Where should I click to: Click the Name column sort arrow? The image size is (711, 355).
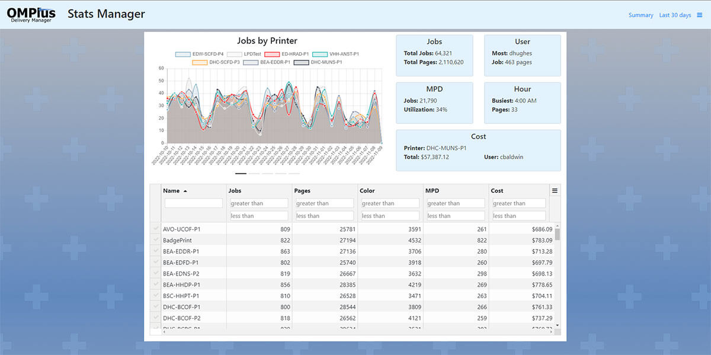tap(185, 191)
